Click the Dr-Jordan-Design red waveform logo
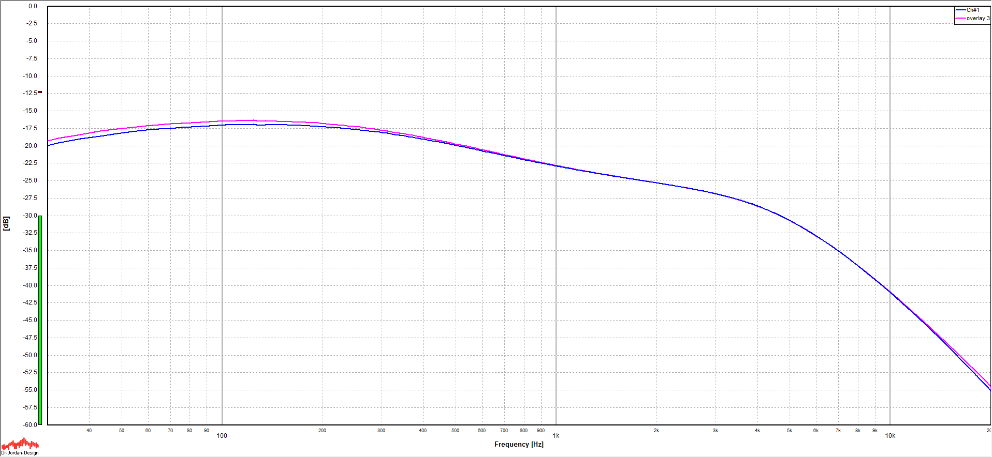The width and height of the screenshot is (992, 457). [20, 444]
